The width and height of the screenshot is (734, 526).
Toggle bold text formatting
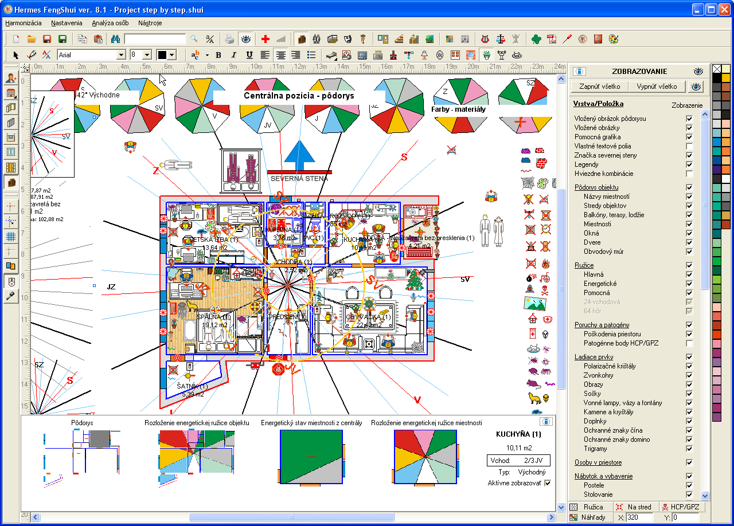click(x=218, y=55)
